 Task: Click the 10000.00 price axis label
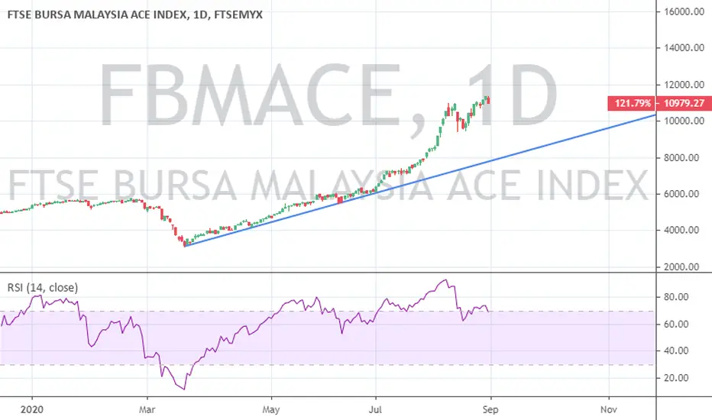(684, 121)
